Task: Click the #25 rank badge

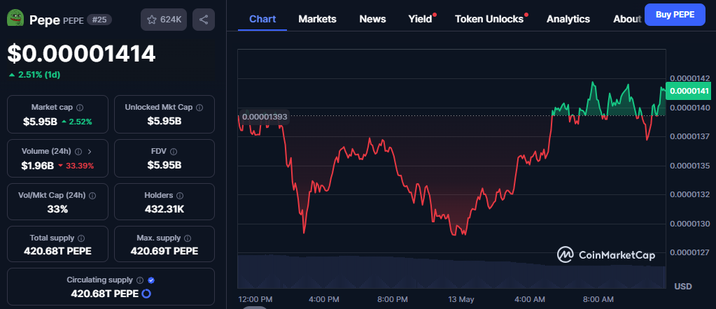Action: coord(99,20)
